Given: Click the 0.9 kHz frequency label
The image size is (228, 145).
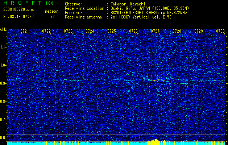Looking at the screenshot, I should point(3,83).
